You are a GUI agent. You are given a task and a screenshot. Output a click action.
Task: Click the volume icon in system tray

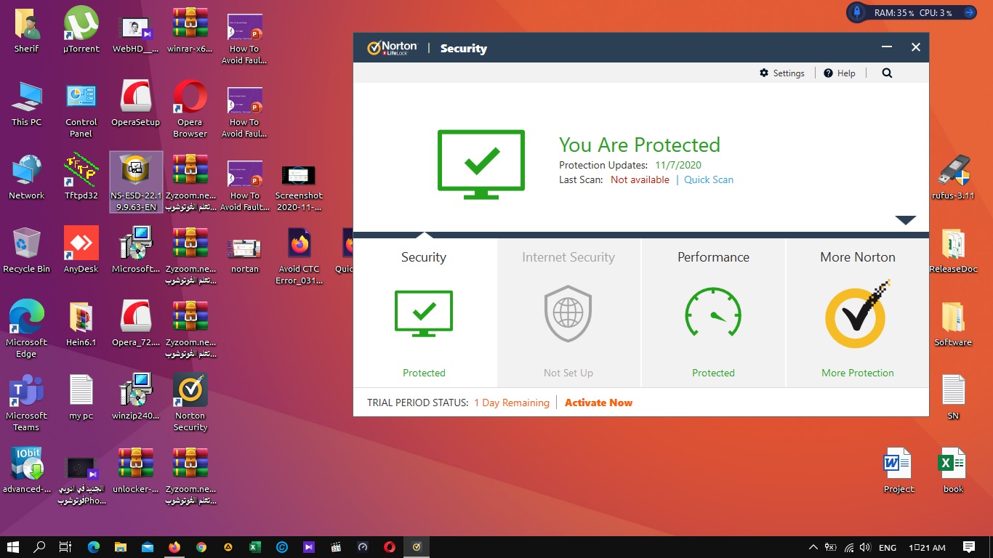coord(865,547)
